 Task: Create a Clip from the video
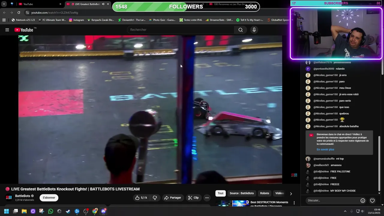point(193,198)
